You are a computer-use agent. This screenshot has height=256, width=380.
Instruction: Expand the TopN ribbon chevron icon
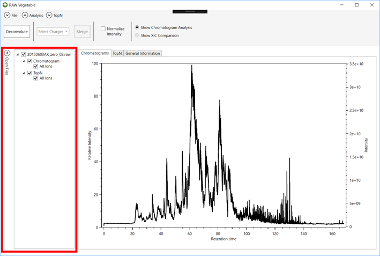tap(49, 15)
